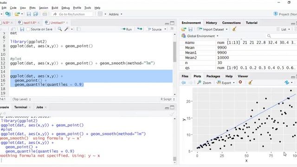
Task: Open the code tools magic wand
Action: click(66, 29)
